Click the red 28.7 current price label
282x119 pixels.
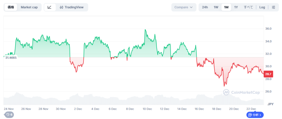(x=268, y=74)
